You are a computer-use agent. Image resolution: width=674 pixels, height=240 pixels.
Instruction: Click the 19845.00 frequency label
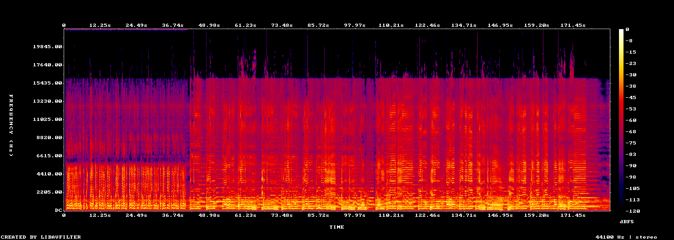pos(48,47)
